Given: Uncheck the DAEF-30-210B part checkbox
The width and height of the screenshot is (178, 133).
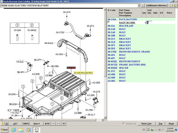Looking at the screenshot, I should click(108, 22).
